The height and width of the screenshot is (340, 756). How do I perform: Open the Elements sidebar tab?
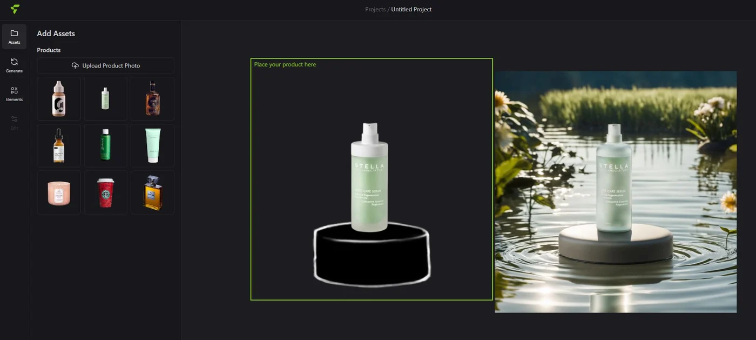coord(14,94)
